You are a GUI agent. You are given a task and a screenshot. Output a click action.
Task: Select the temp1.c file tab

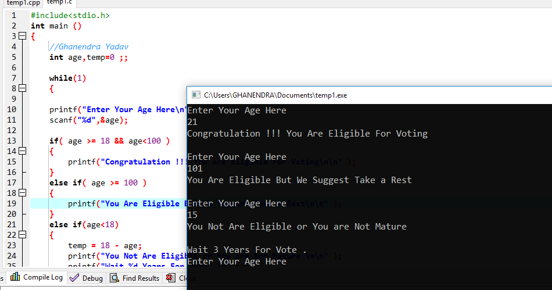59,3
